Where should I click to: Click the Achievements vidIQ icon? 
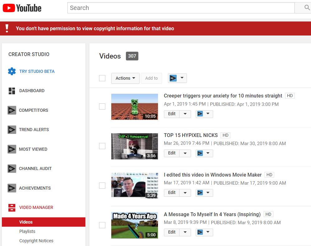pos(12,188)
